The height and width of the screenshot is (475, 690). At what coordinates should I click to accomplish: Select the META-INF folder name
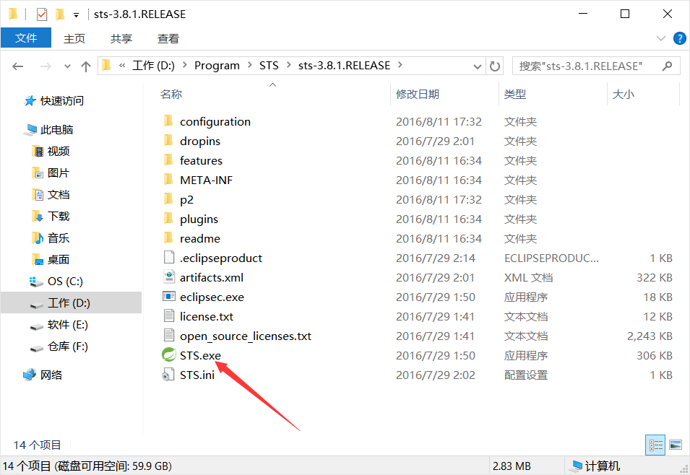click(x=207, y=180)
